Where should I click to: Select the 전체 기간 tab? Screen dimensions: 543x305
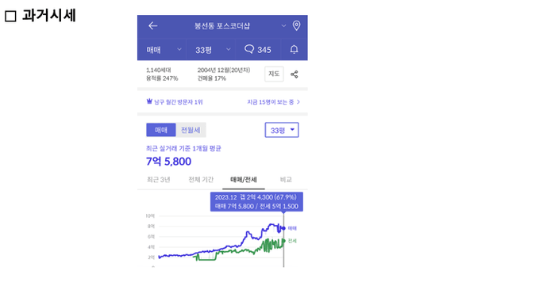201,180
